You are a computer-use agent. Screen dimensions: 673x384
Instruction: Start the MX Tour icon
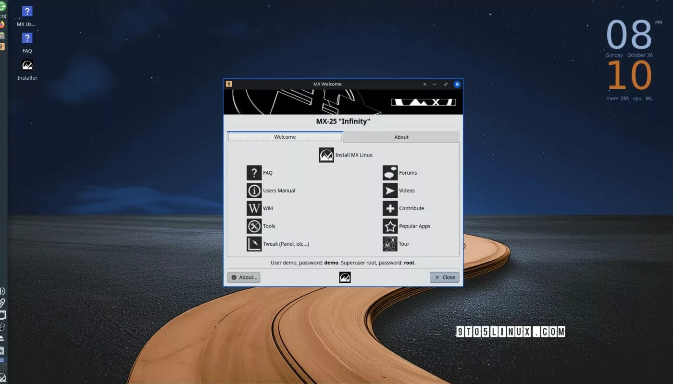point(390,244)
